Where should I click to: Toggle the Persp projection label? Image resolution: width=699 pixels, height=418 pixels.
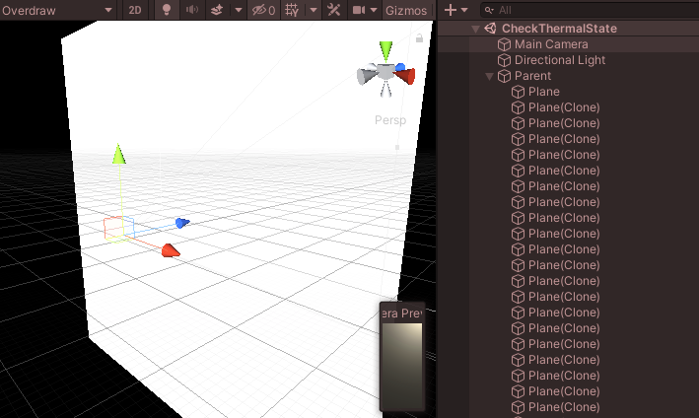click(x=390, y=120)
